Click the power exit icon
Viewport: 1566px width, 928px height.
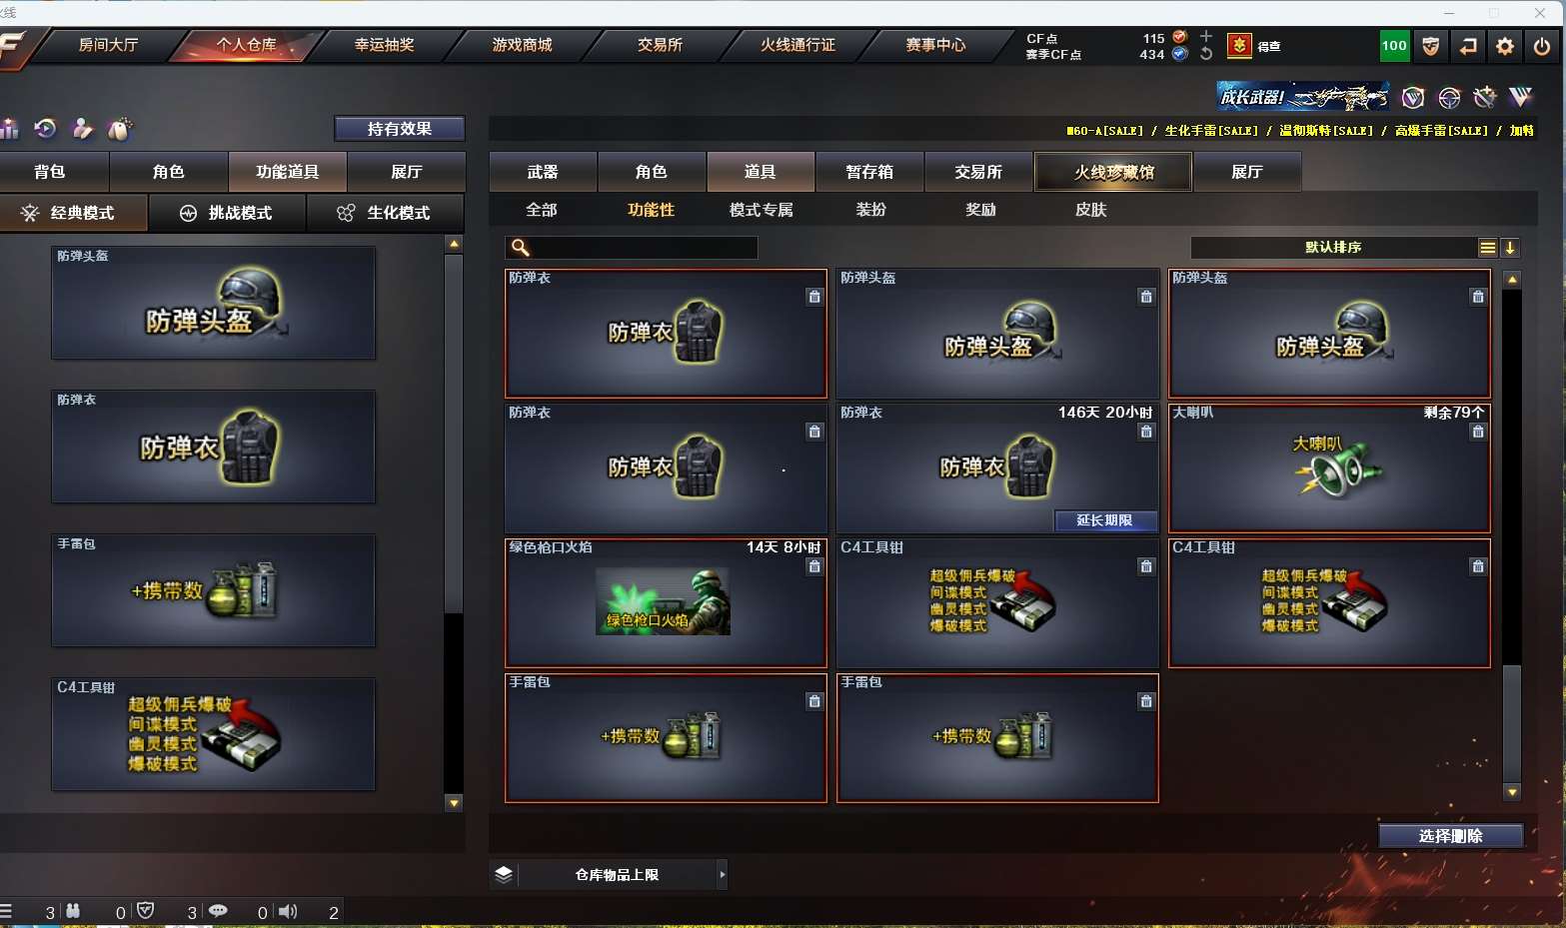(1541, 46)
